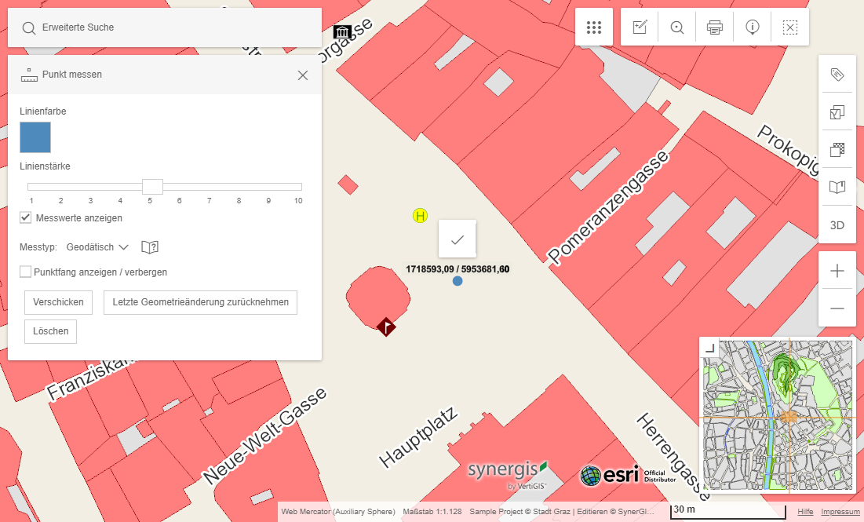864x522 pixels.
Task: Select the sketch/redlining tool
Action: tap(639, 26)
